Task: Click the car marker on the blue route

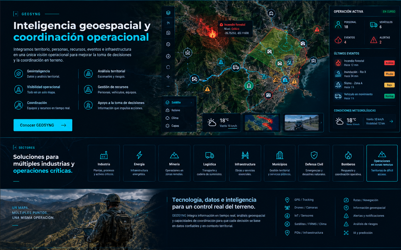Action: [194, 79]
